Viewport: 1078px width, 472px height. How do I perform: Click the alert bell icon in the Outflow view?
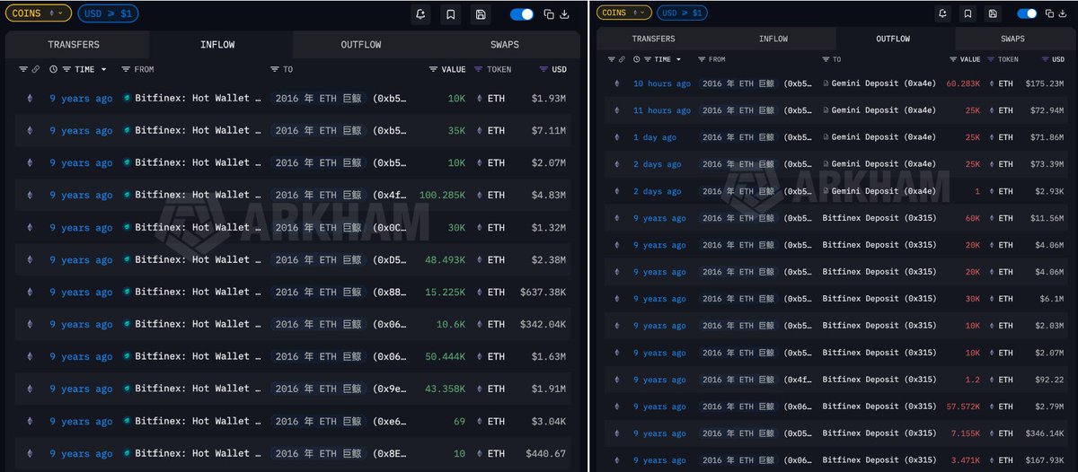pos(942,13)
